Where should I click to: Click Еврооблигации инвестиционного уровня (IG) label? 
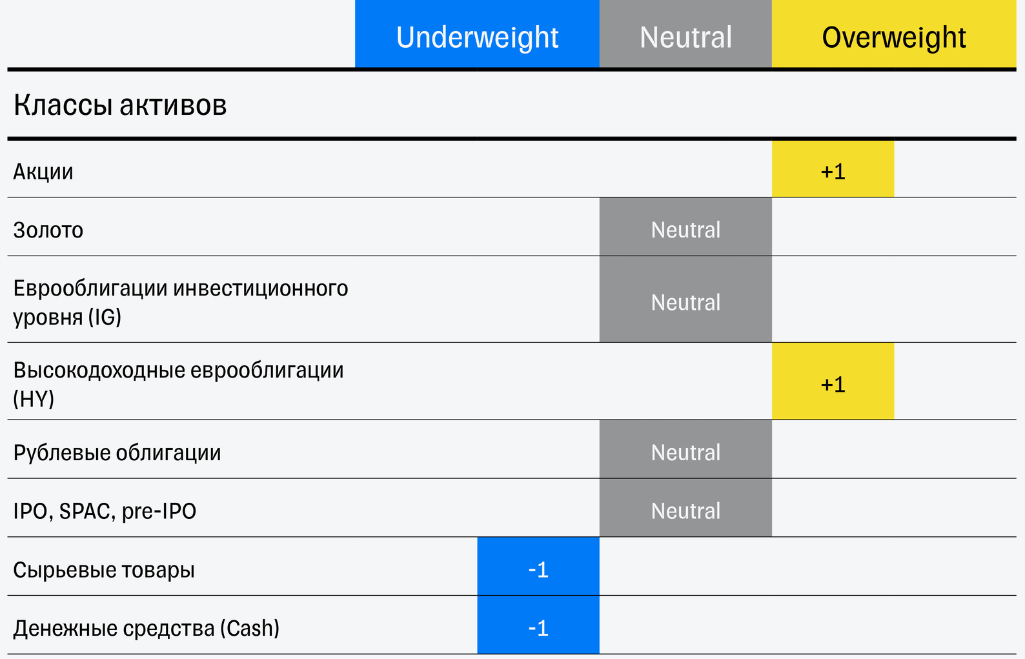click(180, 302)
